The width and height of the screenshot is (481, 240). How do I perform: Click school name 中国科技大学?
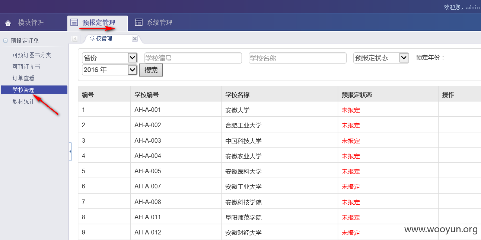(243, 141)
